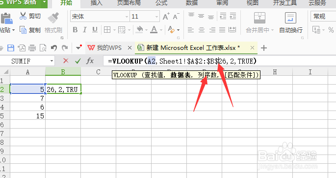Open the 公式 ribbon tab
Image resolution: width=336 pixels, height=178 pixels.
pos(161,3)
